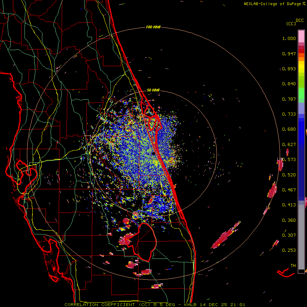Click the pink top segment of color scale
Image resolution: width=307 pixels, height=307 pixels.
tap(301, 36)
